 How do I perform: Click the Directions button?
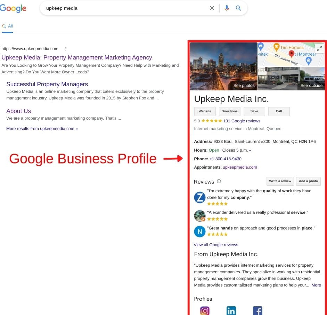[229, 111]
